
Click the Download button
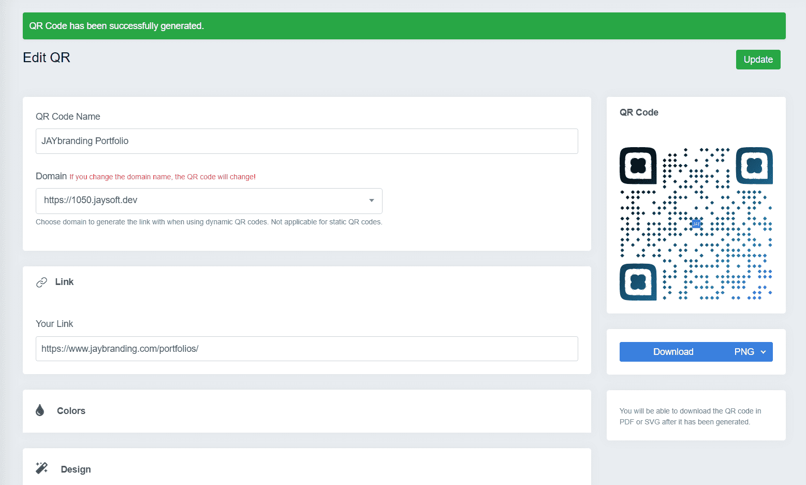pos(673,352)
